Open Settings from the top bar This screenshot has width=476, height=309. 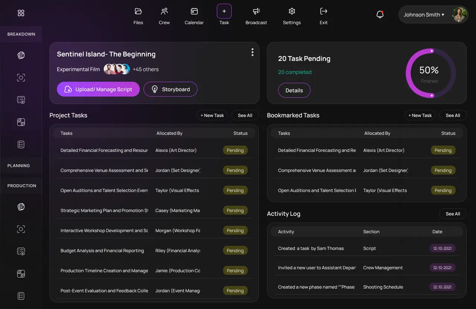pyautogui.click(x=292, y=16)
